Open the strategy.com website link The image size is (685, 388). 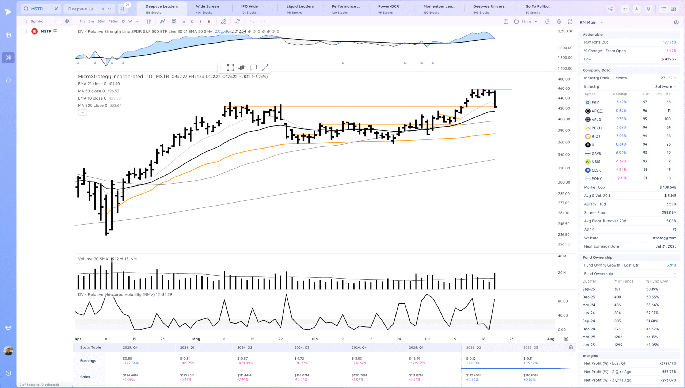pos(664,238)
